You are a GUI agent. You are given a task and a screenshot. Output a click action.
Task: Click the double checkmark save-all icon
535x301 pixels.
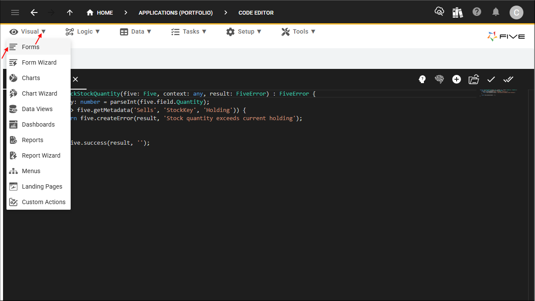pos(508,79)
